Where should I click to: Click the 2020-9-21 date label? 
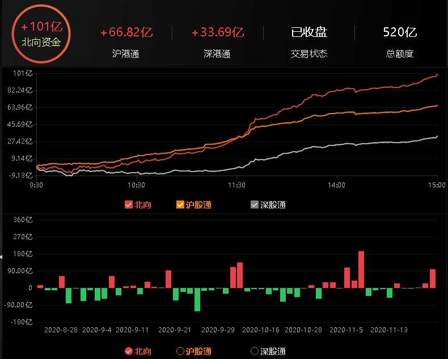175,330
